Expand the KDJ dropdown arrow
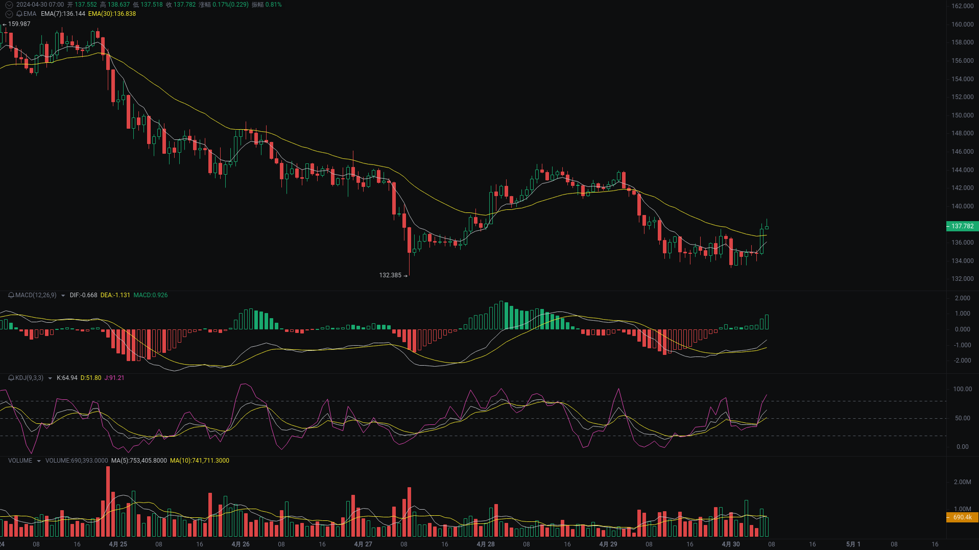 (x=50, y=378)
